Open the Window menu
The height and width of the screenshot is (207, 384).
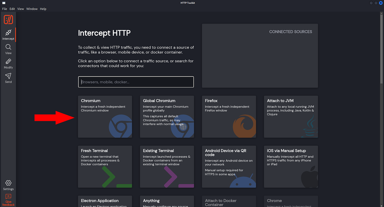(32, 9)
